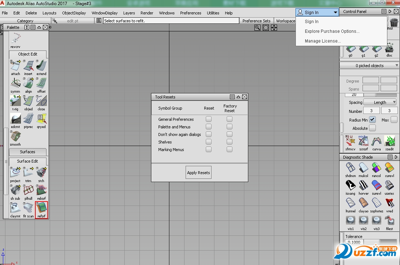Uncheck the Radius Min checkbox
This screenshot has height=265, width=400.
click(372, 119)
